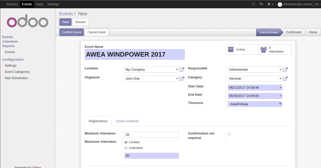Click the 0 Attendees stat button
The height and width of the screenshot is (168, 321).
275,50
